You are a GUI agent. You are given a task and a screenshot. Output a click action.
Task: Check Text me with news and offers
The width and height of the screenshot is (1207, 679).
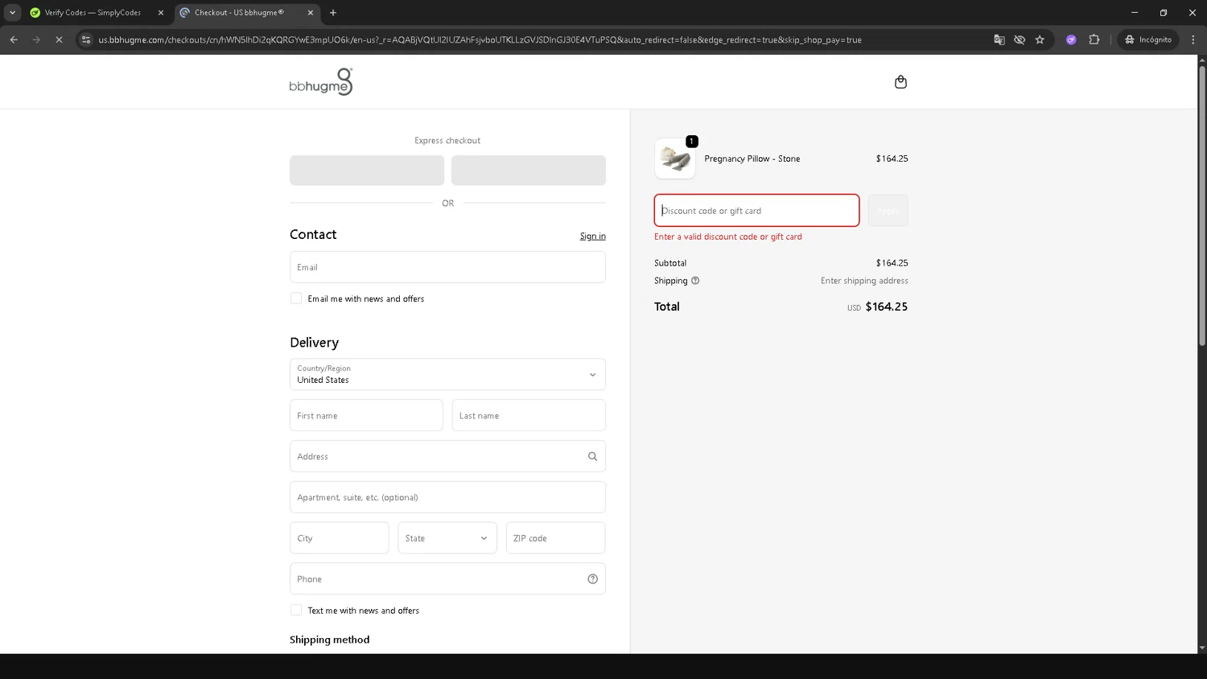(296, 611)
